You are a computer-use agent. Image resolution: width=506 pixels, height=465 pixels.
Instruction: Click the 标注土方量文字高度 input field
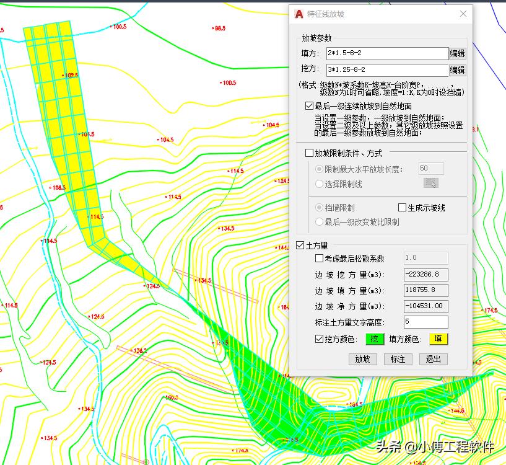tap(425, 322)
